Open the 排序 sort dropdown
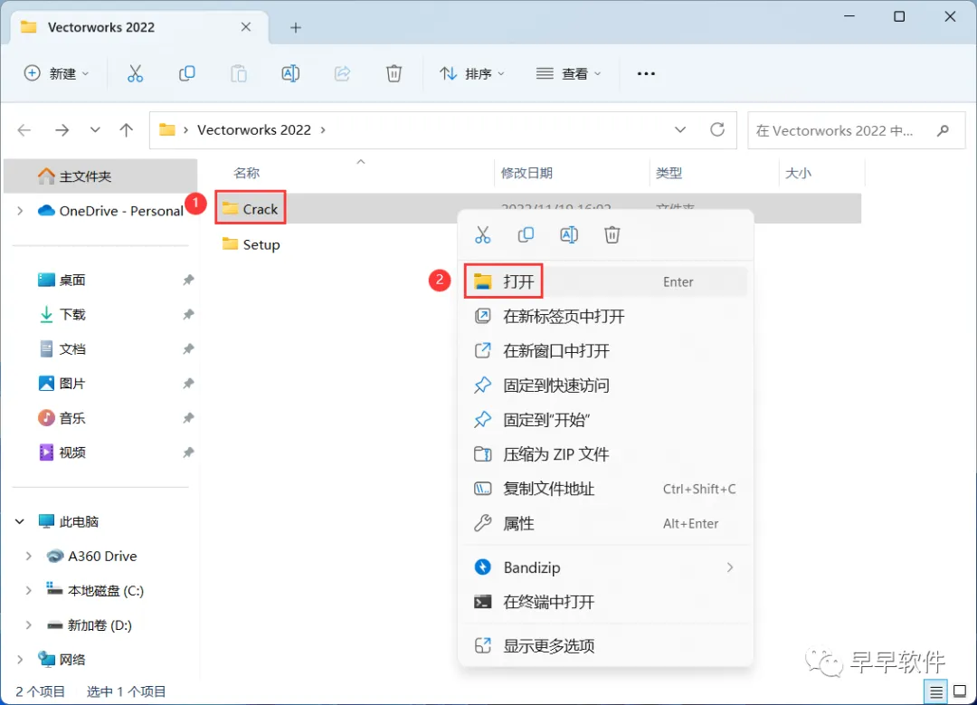 471,73
